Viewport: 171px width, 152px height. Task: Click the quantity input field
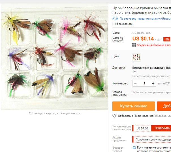tap(144, 83)
